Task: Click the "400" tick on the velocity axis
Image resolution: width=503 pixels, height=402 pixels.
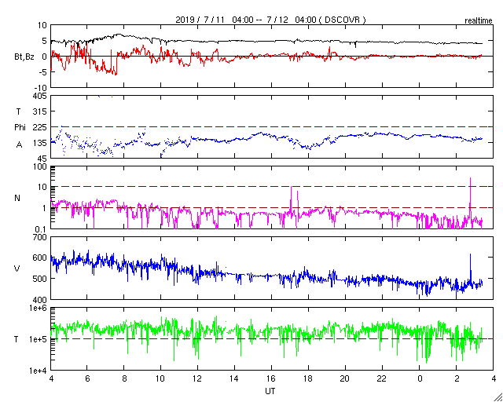Action: [41, 299]
